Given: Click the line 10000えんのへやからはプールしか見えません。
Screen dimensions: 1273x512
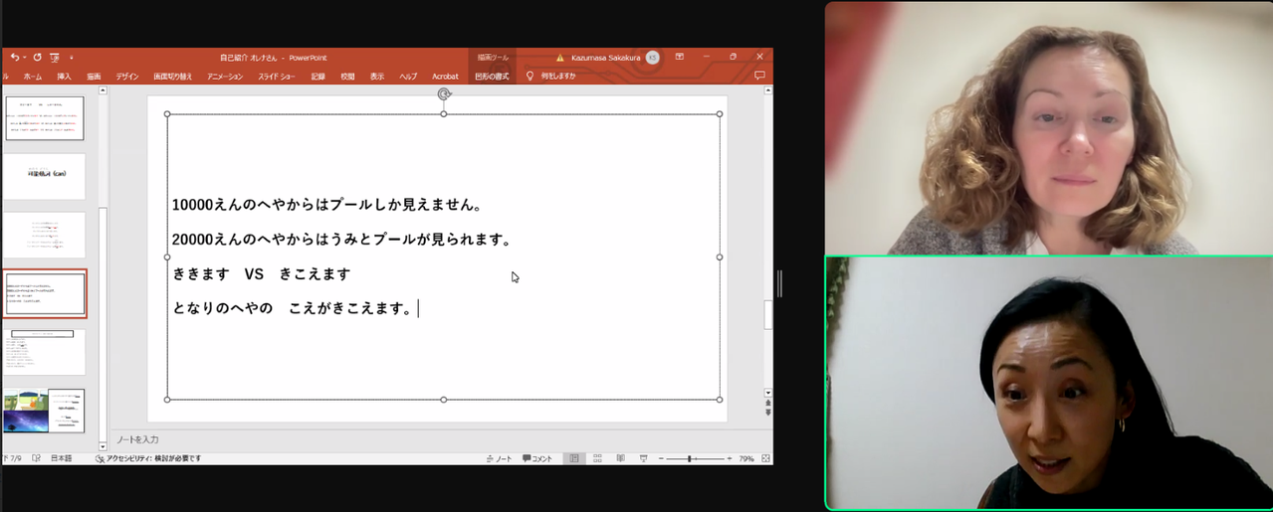Looking at the screenshot, I should click(x=327, y=205).
